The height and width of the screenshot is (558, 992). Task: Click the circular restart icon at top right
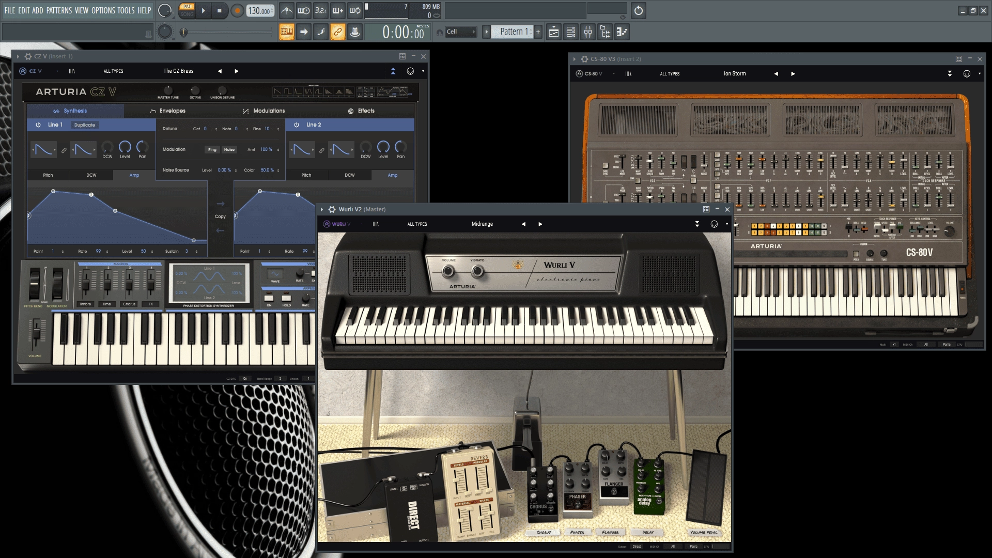[639, 10]
